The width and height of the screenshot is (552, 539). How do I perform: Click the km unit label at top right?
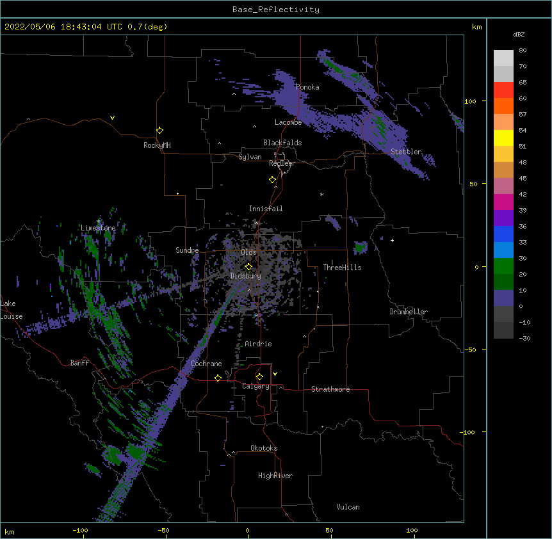tap(476, 27)
